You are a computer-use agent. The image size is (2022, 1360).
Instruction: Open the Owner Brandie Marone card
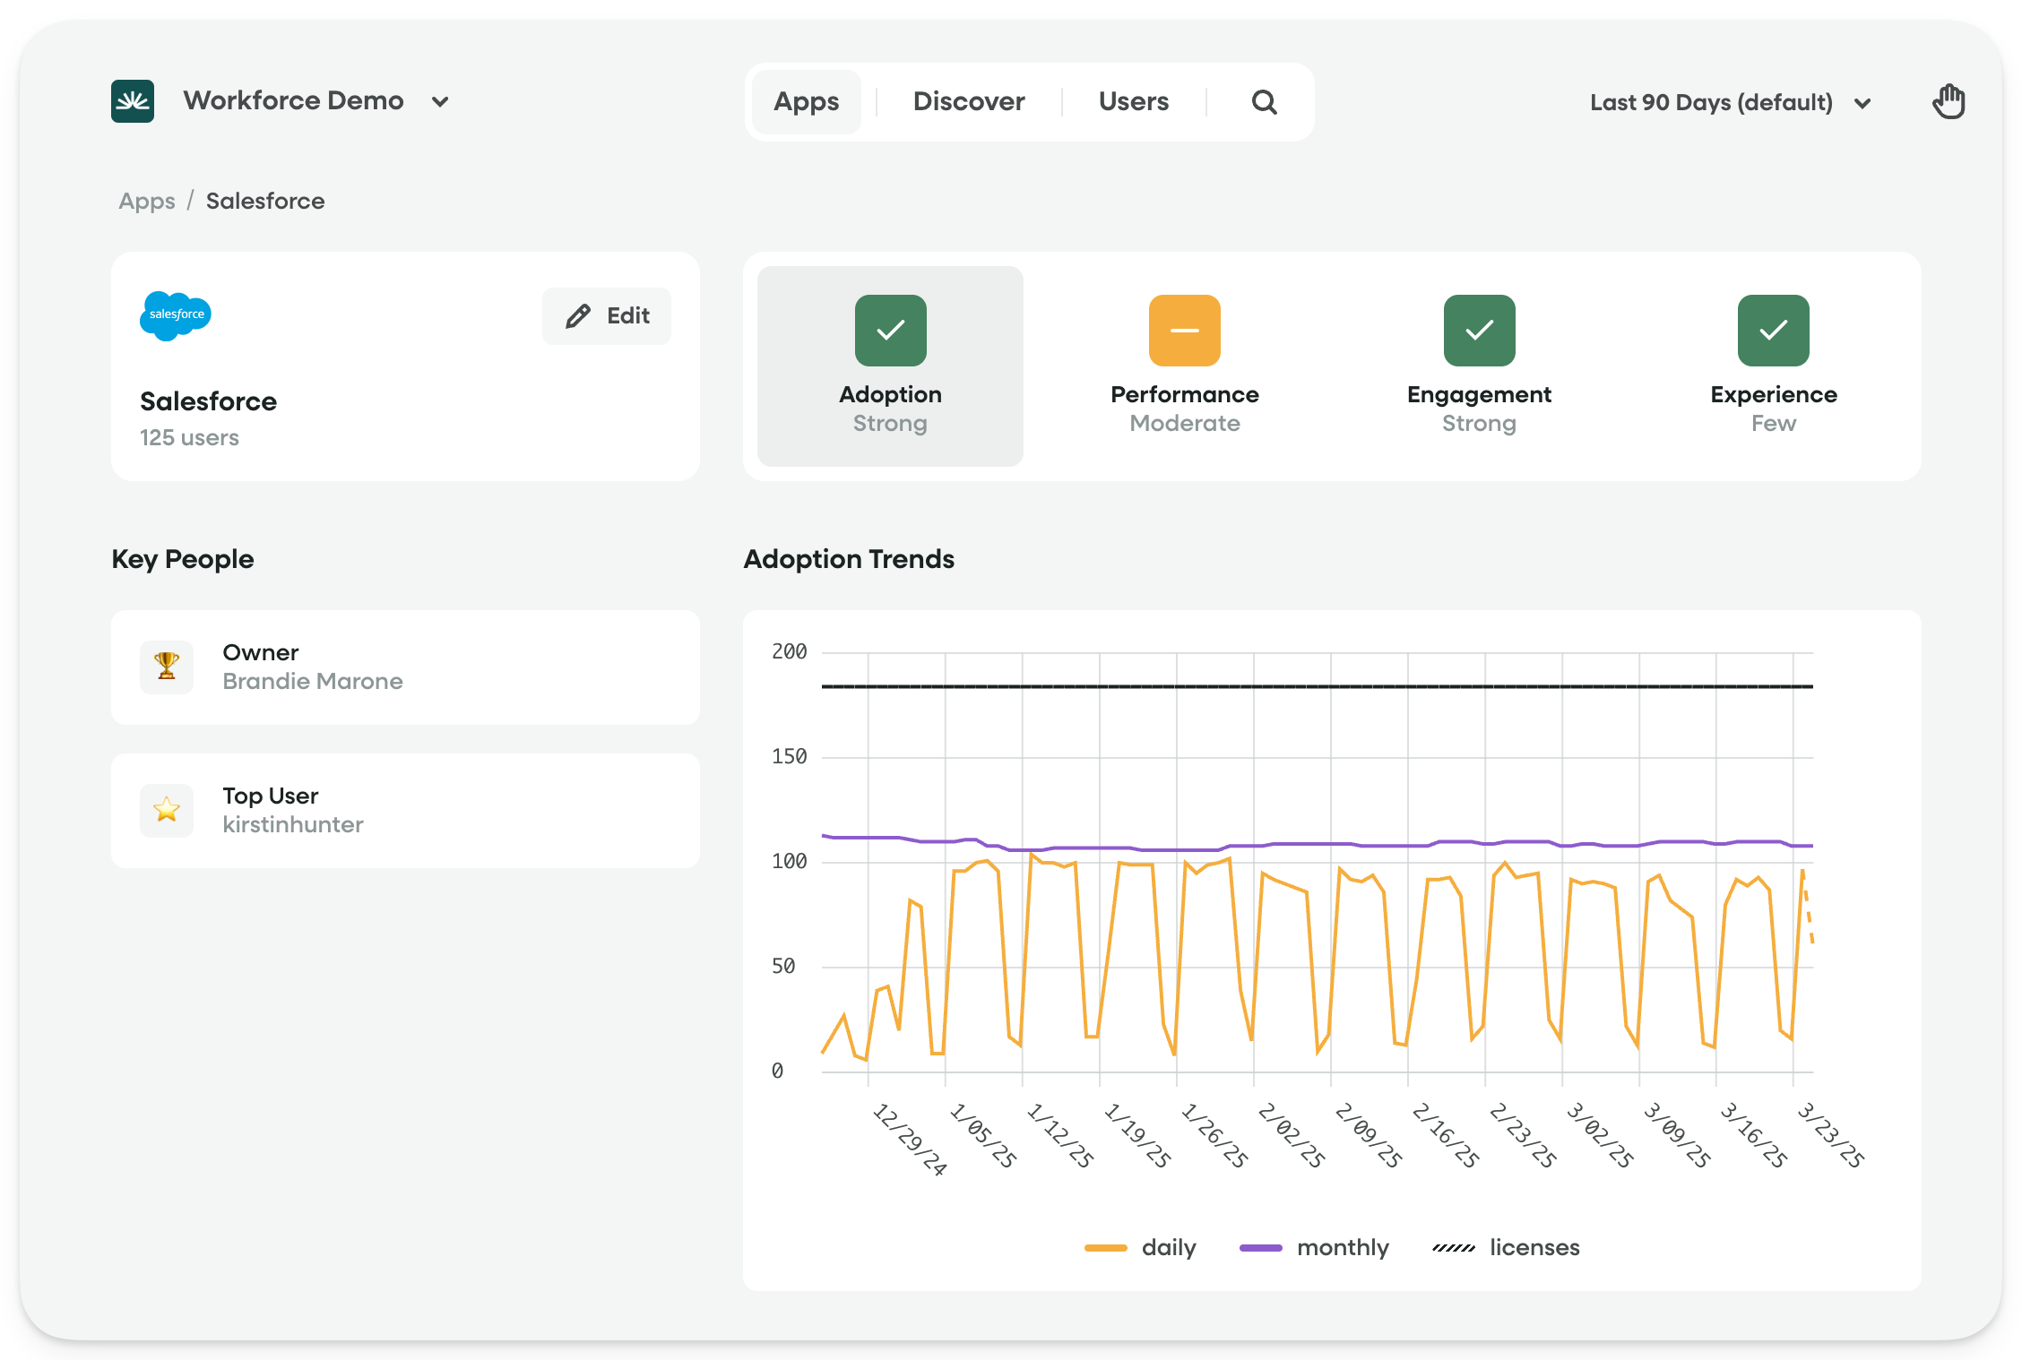[x=405, y=667]
